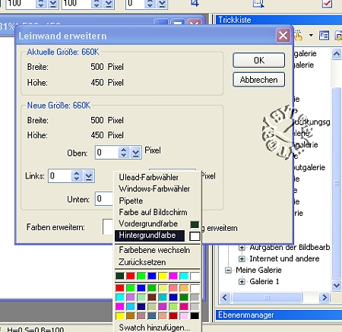Click the red checkmark icon in top toolbar
Image resolution: width=342 pixels, height=332 pixels.
(327, 3)
